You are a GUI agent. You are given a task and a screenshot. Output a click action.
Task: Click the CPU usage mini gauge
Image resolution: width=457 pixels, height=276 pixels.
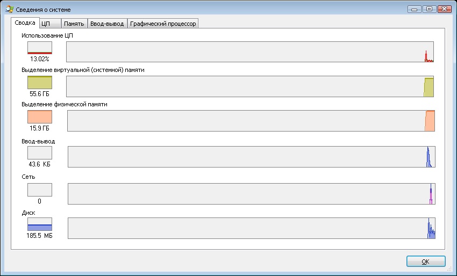40,48
